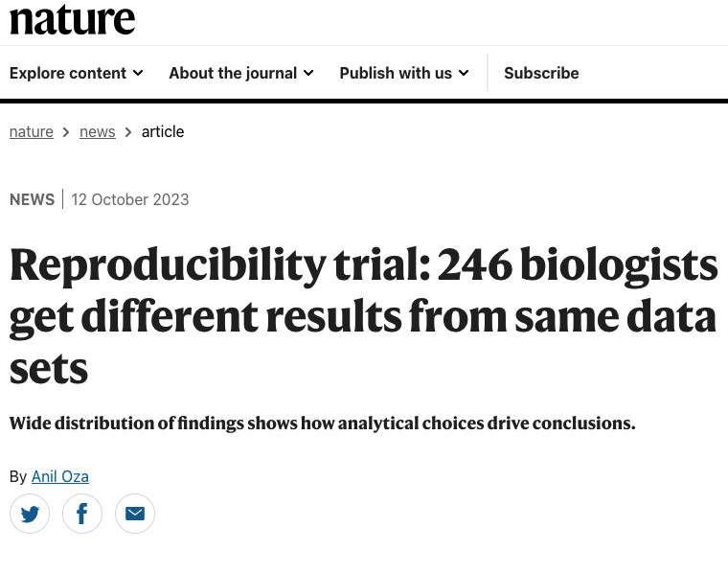
Task: Expand the Publish with us chevron
Action: click(x=464, y=73)
